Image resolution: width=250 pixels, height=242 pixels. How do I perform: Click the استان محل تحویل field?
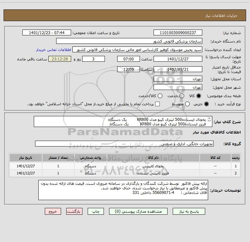click(178, 79)
